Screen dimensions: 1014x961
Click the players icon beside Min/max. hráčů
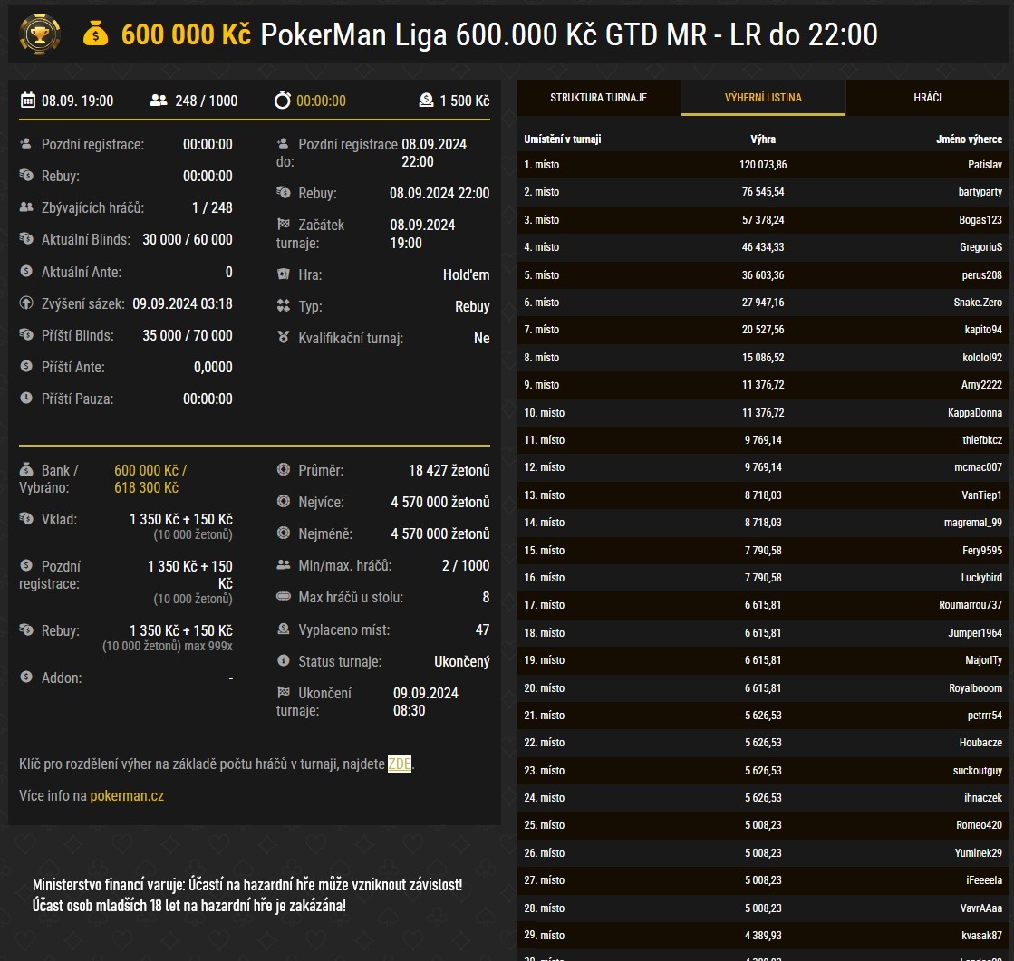[x=284, y=564]
